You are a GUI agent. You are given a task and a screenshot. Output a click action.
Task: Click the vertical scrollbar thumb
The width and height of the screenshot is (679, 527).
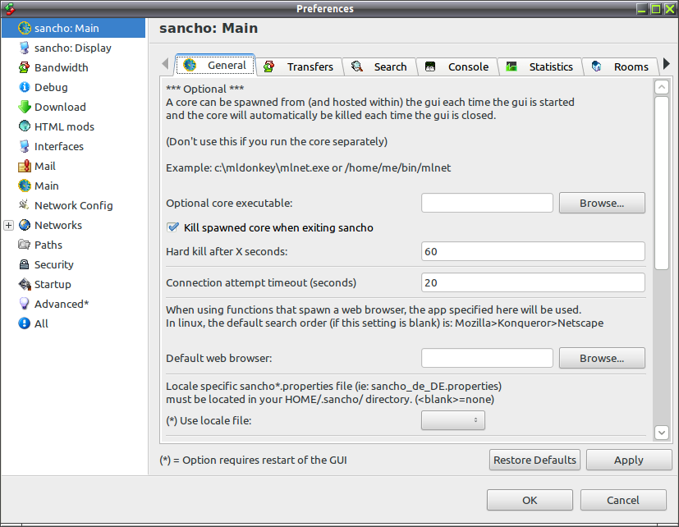[662, 183]
